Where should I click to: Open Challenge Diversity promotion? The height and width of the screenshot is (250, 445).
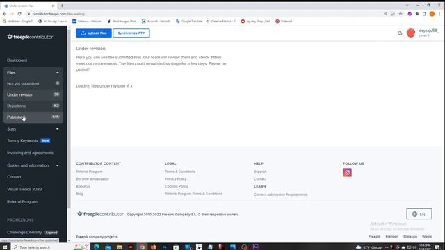24,232
